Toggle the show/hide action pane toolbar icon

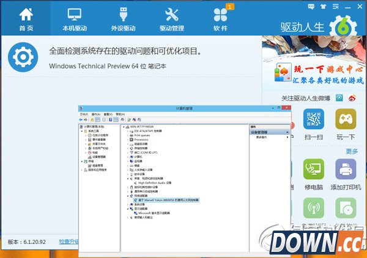116,120
